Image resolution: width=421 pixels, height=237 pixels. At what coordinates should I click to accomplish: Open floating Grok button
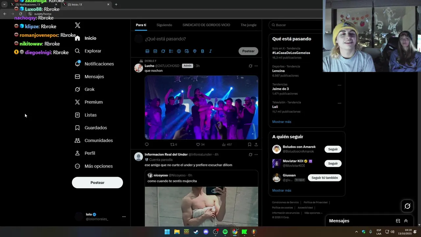pyautogui.click(x=407, y=206)
